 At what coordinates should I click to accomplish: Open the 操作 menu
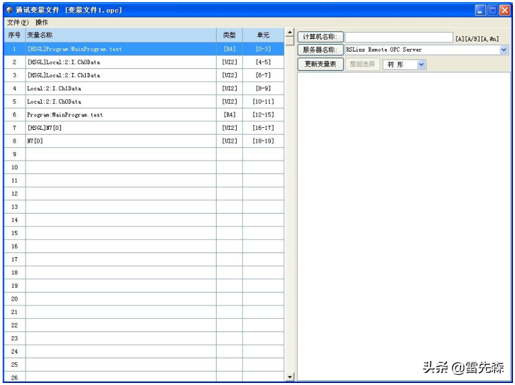[x=42, y=23]
